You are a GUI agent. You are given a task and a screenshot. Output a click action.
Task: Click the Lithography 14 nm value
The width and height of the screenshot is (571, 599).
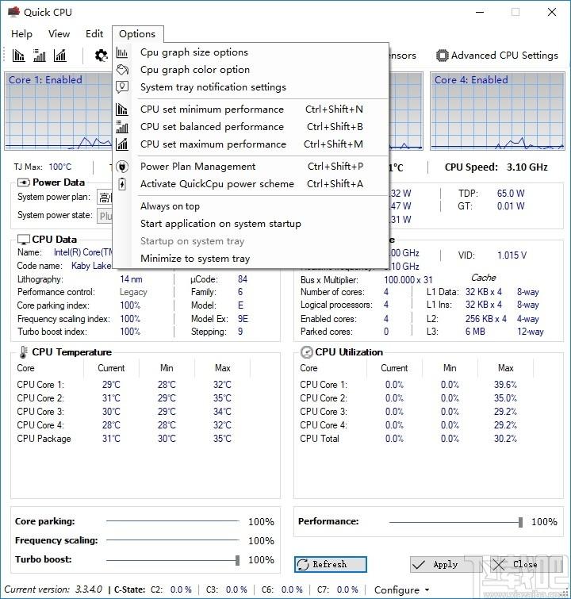pos(131,279)
